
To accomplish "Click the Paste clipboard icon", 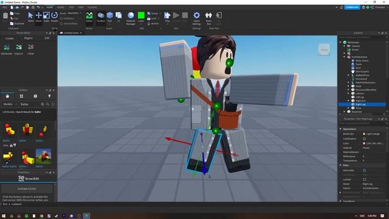I will pos(5,16).
